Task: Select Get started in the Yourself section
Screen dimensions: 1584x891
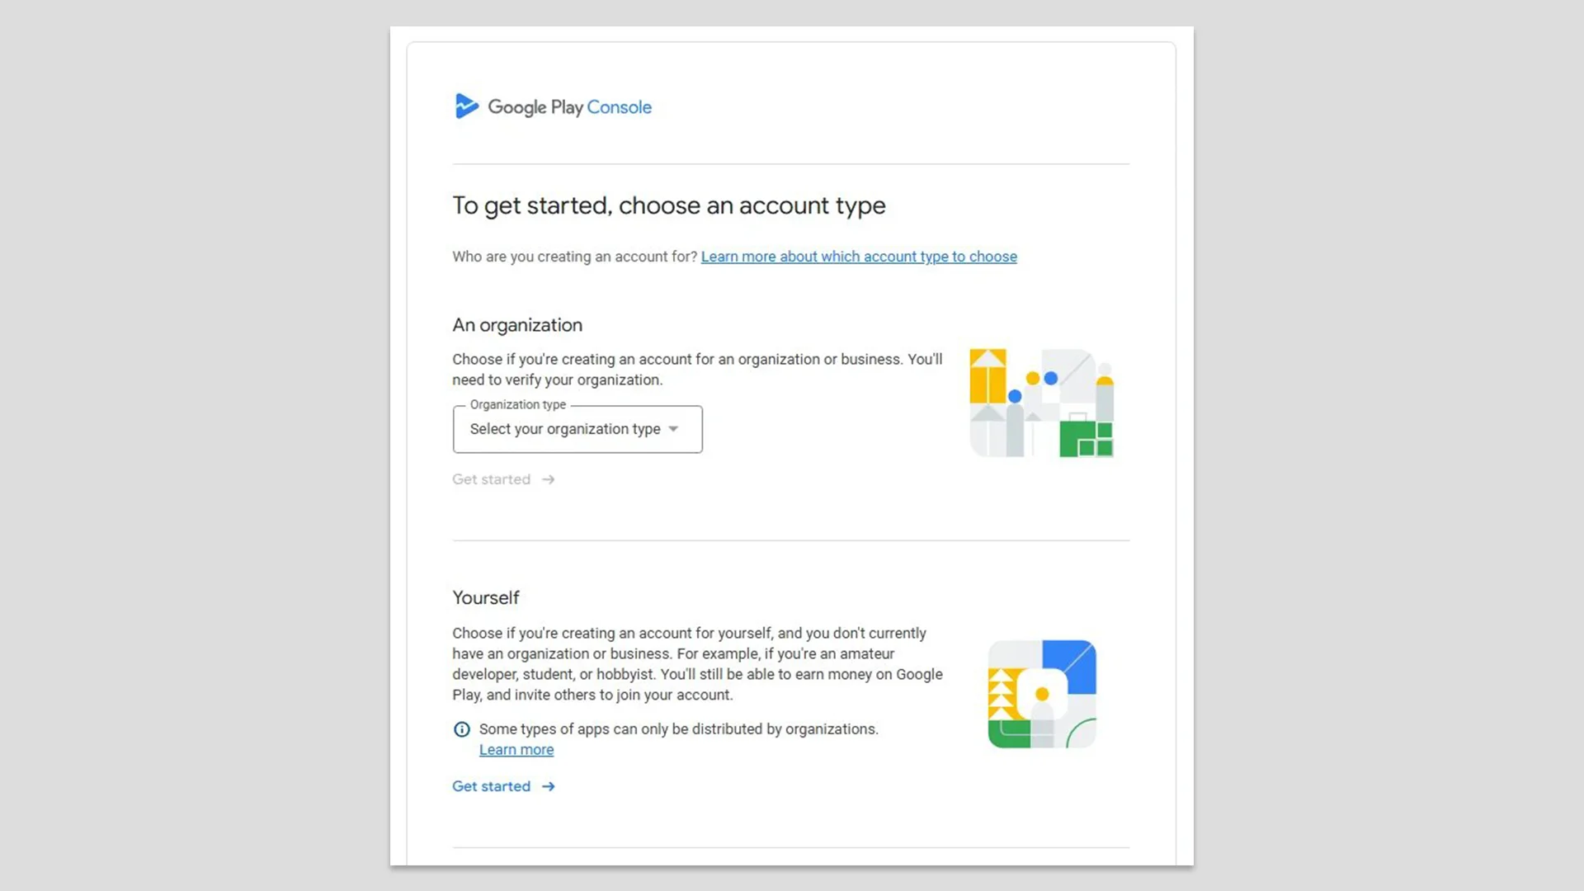Action: (x=492, y=786)
